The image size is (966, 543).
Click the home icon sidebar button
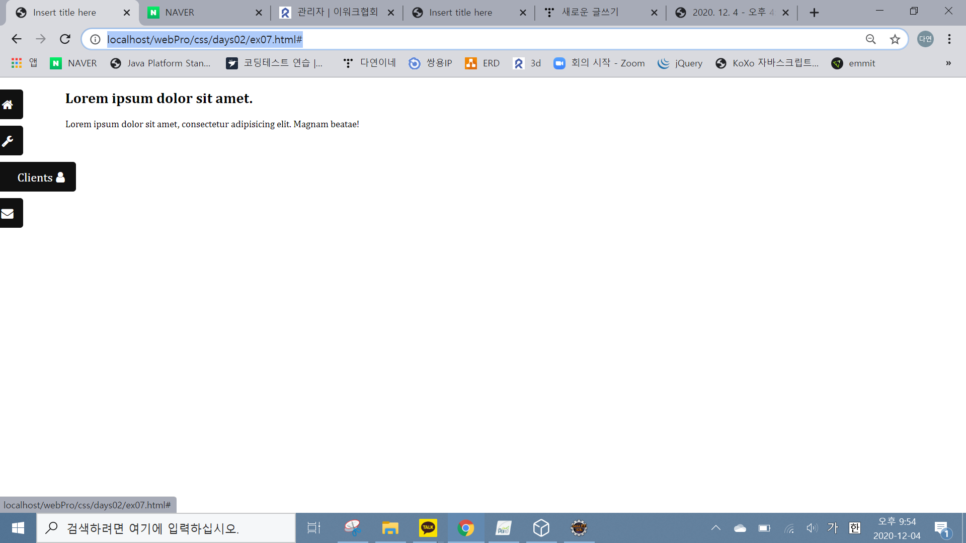(8, 105)
